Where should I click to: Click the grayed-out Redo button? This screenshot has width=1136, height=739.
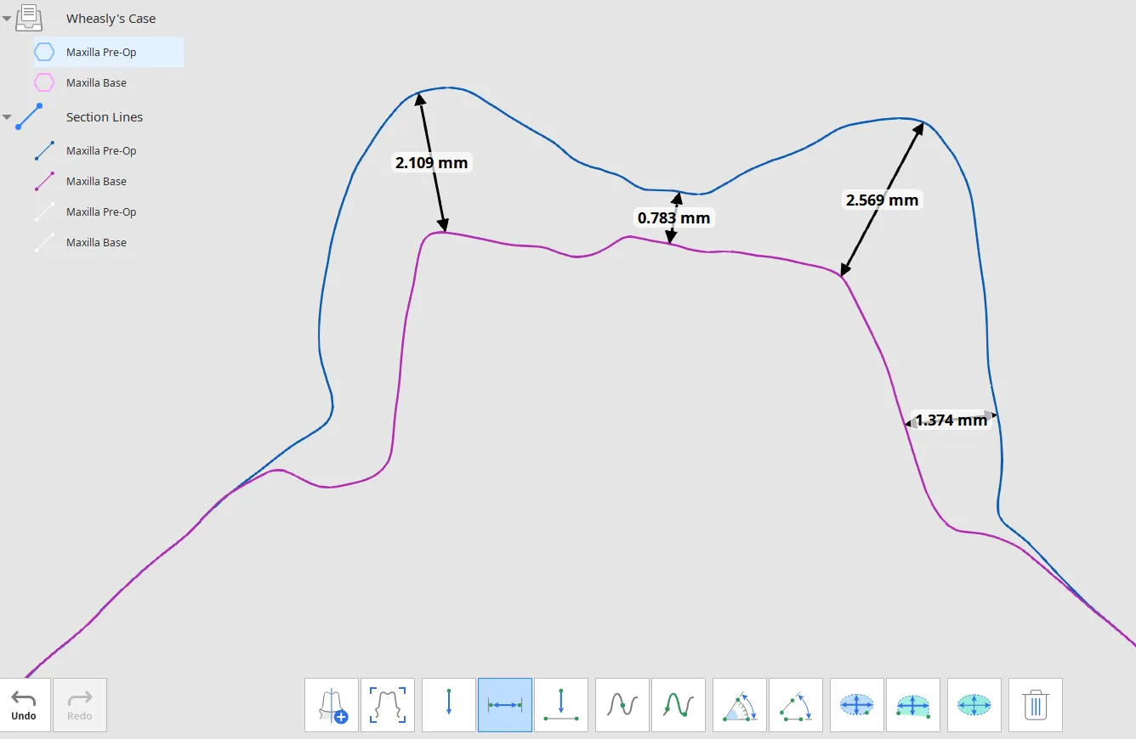[80, 705]
